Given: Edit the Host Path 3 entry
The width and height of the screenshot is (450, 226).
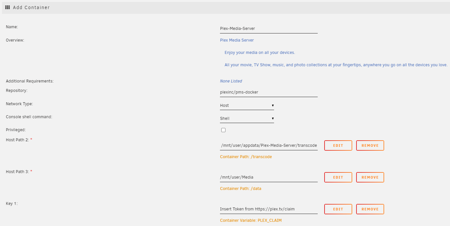Looking at the screenshot, I should (x=338, y=177).
